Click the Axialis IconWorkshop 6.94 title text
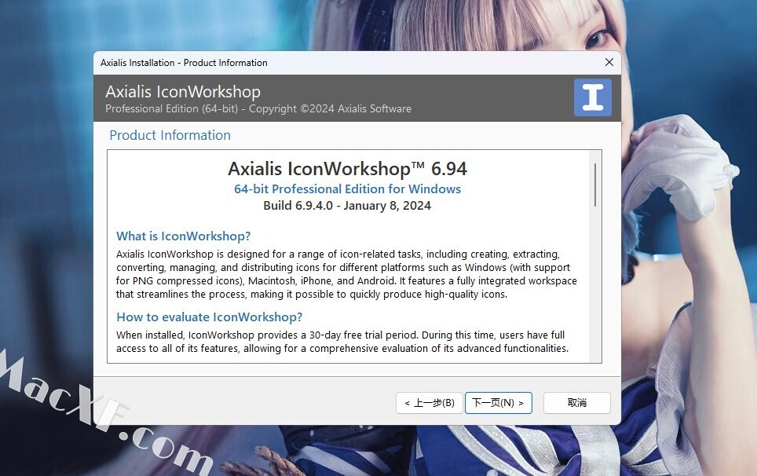Screen dimensions: 757x476 [348, 169]
